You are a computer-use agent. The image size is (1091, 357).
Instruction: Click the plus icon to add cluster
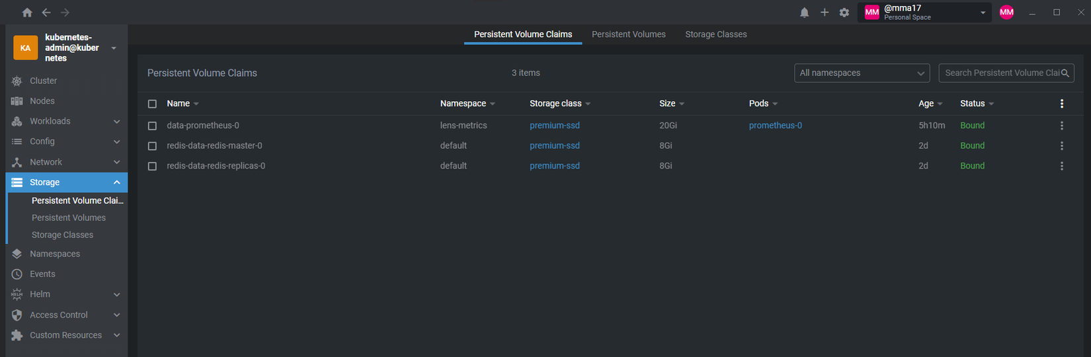coord(825,13)
